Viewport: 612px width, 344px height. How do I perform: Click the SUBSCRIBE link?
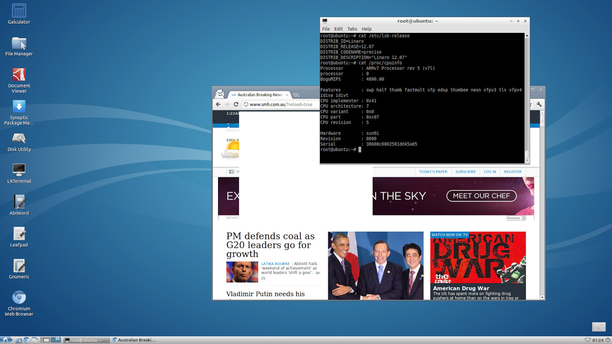466,172
